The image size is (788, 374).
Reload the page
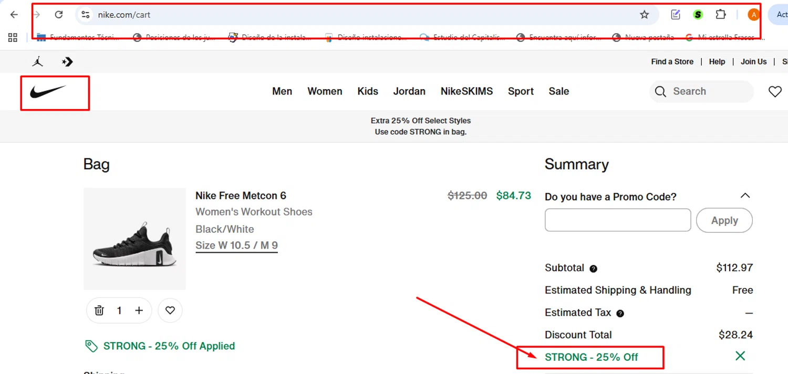coord(59,15)
